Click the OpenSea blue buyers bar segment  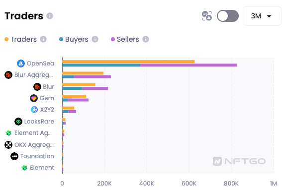[101, 65]
